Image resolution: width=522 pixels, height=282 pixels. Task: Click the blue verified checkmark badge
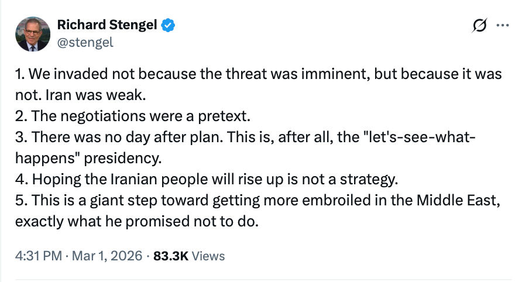(x=168, y=25)
